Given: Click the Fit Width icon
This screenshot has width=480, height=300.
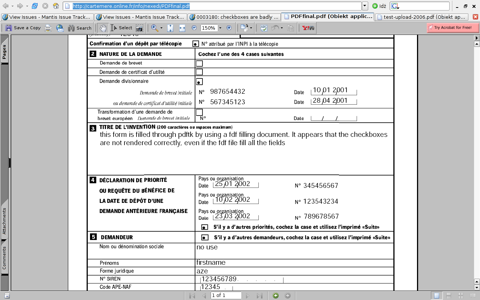Looking at the screenshot, I should (x=182, y=28).
